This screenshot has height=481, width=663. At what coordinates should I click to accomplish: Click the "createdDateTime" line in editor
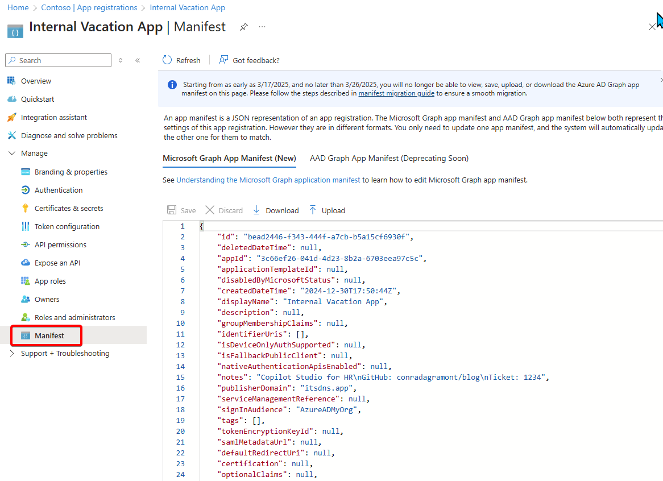309,291
